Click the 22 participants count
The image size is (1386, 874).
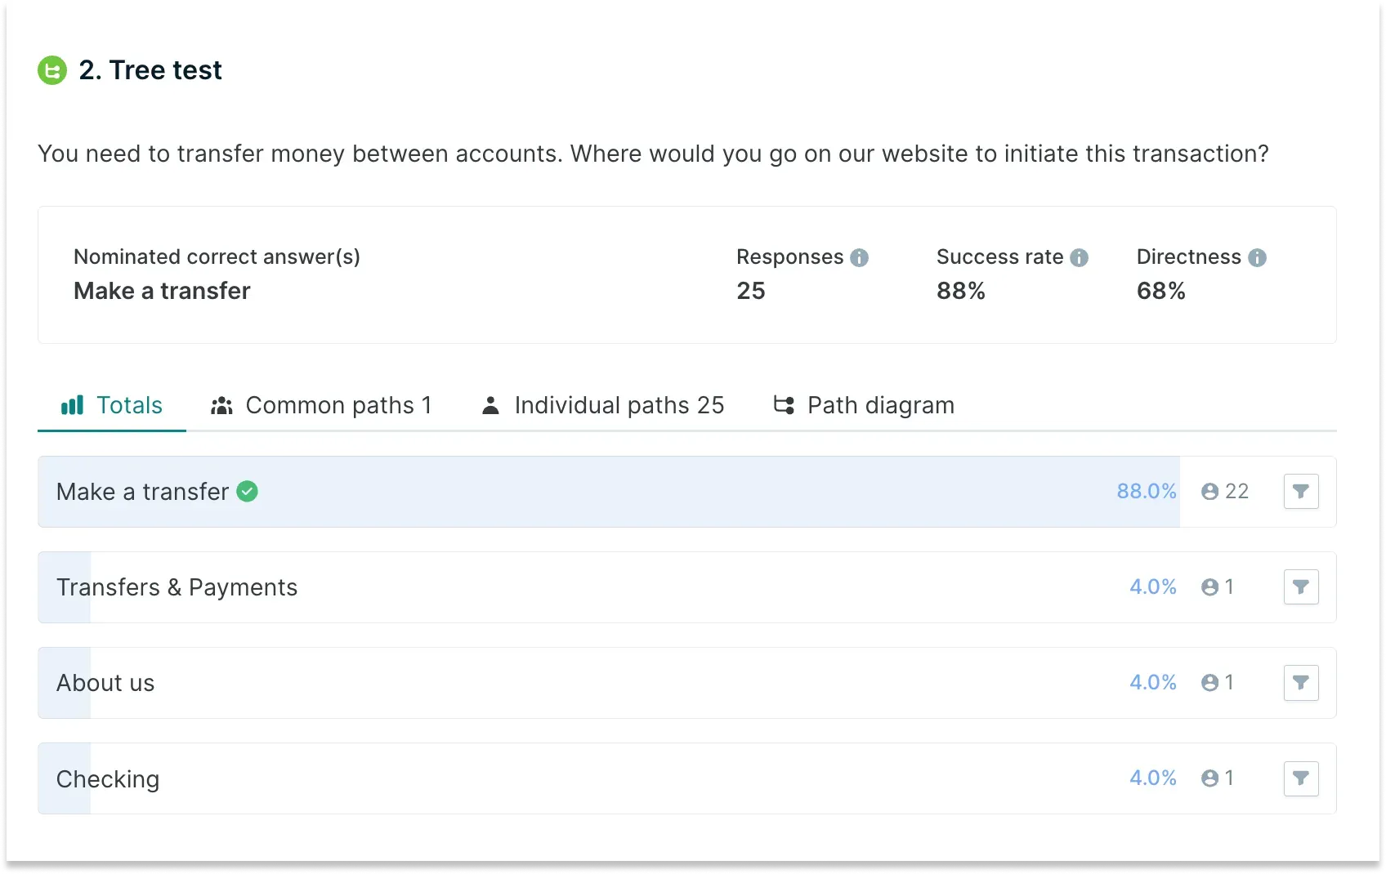(1225, 492)
